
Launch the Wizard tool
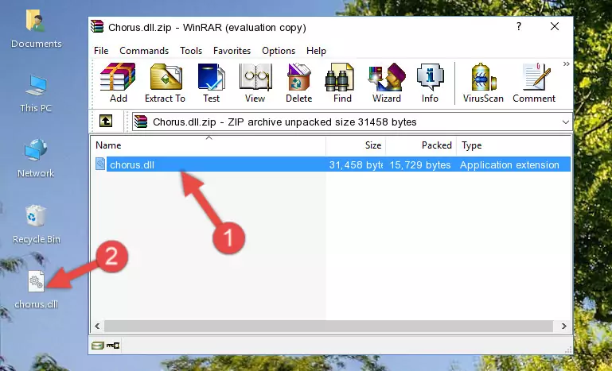point(387,83)
